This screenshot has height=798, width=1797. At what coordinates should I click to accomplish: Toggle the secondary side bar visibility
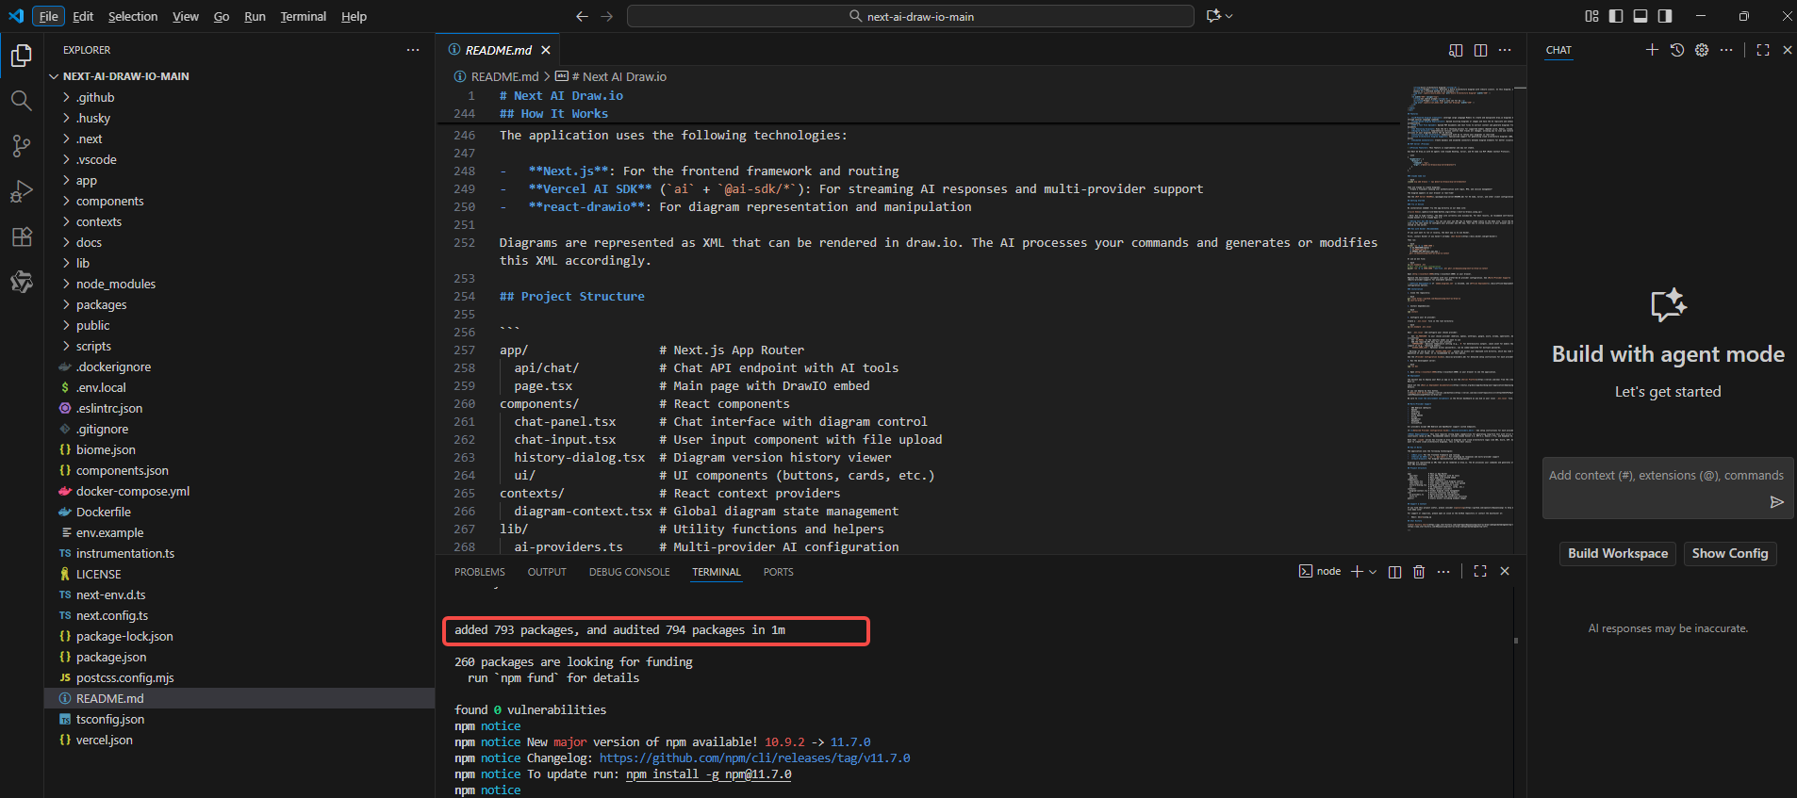click(1665, 16)
